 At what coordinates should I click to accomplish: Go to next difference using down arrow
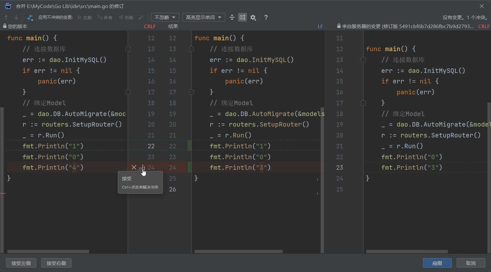coord(16,17)
